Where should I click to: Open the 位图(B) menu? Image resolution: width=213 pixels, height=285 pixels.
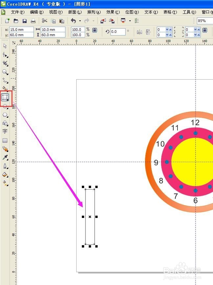point(132,12)
